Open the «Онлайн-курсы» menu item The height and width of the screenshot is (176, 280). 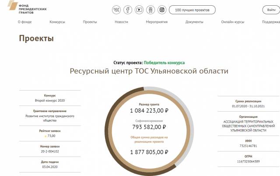(x=232, y=22)
